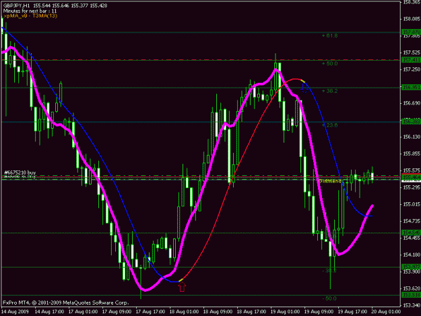The image size is (421, 316).
Task: Select the "+ 38.2" Fibonacci level label
Action: pos(329,91)
